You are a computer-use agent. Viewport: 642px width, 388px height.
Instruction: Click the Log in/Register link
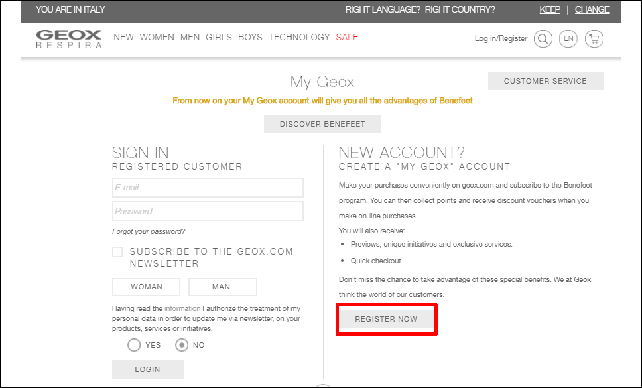(x=501, y=38)
